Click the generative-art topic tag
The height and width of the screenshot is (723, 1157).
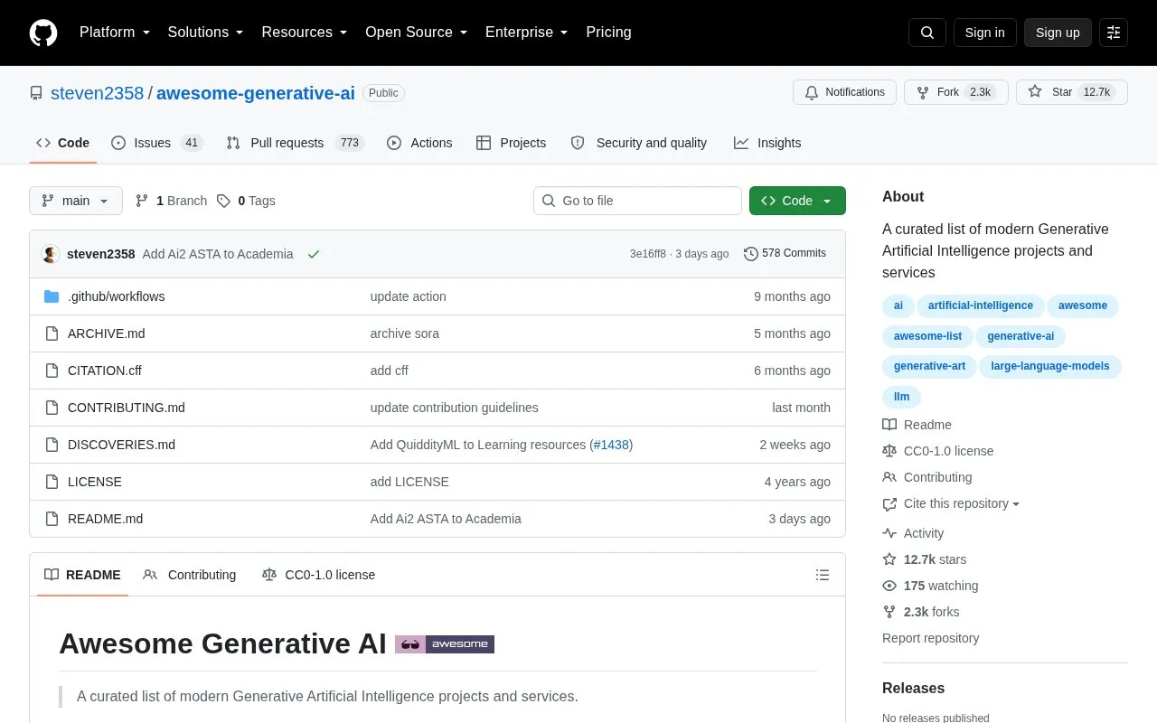pos(929,366)
